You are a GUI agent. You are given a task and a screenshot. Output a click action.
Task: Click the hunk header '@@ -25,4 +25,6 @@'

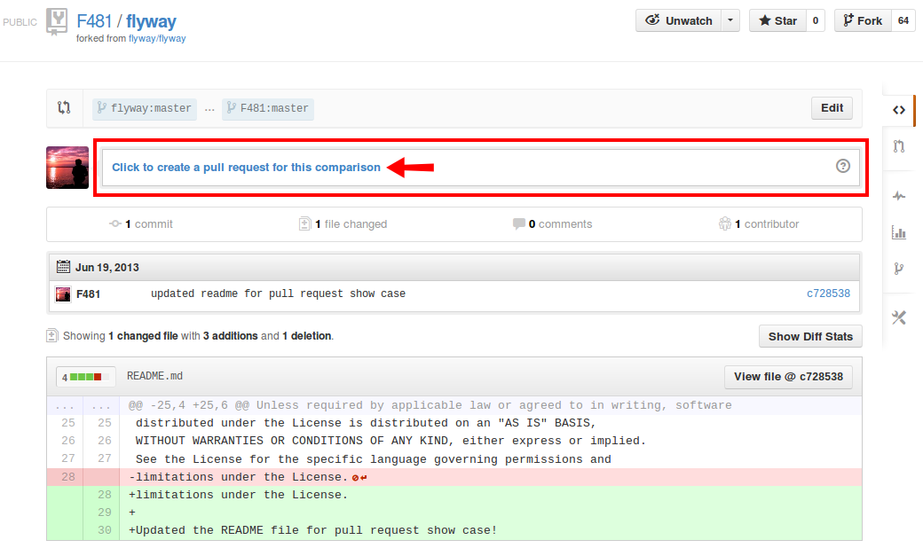(x=188, y=405)
